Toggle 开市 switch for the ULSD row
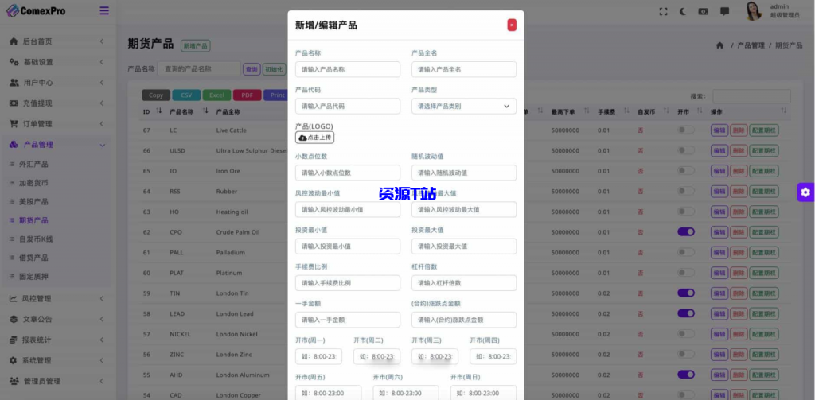 pyautogui.click(x=685, y=150)
